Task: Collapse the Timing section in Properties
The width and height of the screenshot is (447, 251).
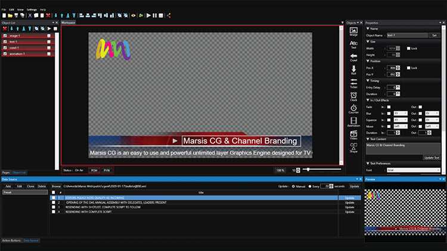Action: coord(368,80)
